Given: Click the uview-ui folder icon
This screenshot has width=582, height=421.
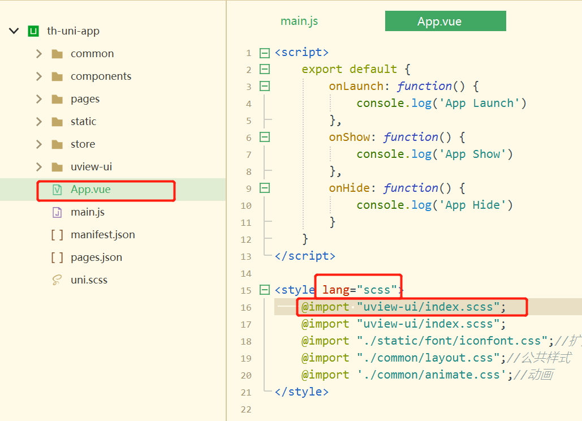Looking at the screenshot, I should tap(57, 167).
